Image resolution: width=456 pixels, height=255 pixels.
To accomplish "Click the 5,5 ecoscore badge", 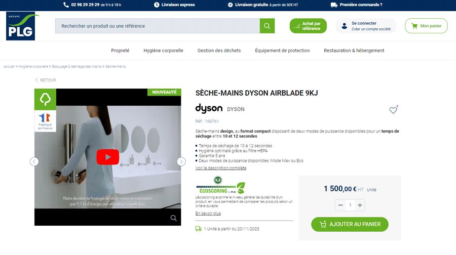I will 218,180.
